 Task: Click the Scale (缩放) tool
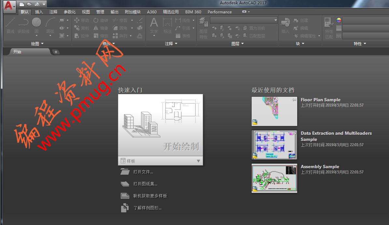pyautogui.click(x=101, y=36)
